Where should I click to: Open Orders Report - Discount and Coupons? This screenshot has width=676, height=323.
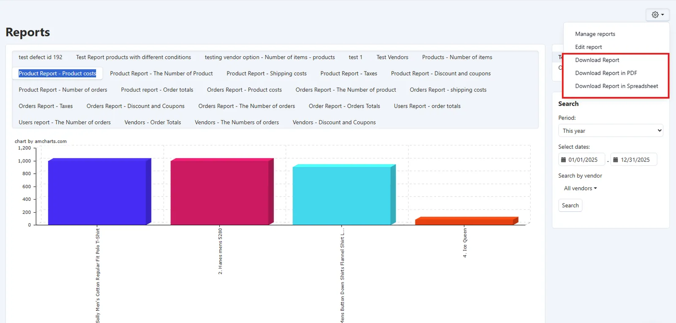click(x=136, y=106)
